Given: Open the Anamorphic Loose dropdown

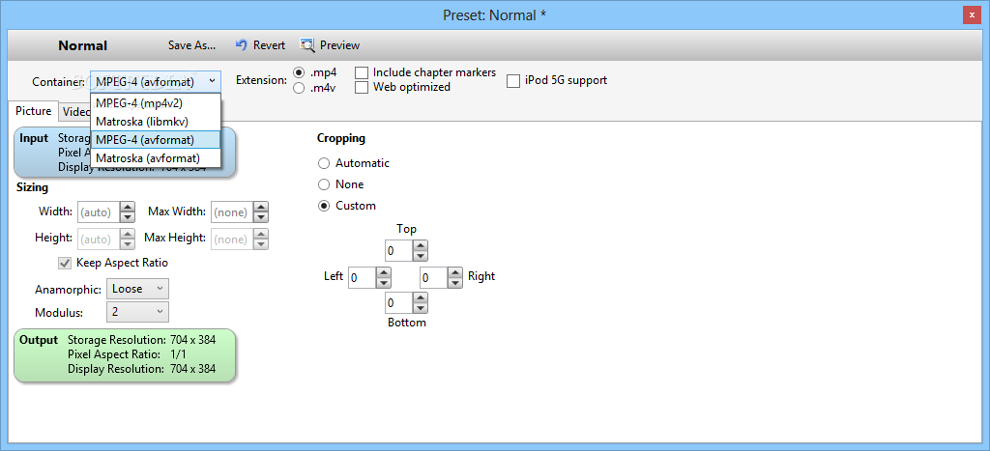Looking at the screenshot, I should pyautogui.click(x=137, y=289).
